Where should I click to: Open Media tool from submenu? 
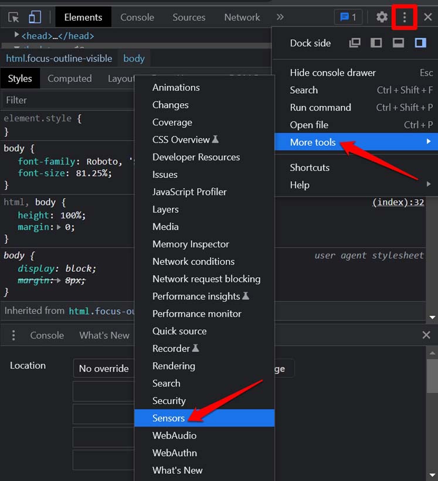pyautogui.click(x=205, y=227)
